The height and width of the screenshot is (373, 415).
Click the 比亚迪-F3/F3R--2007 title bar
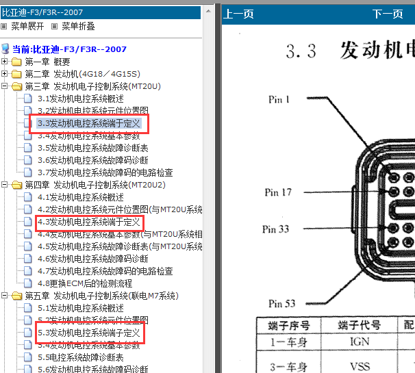[101, 12]
